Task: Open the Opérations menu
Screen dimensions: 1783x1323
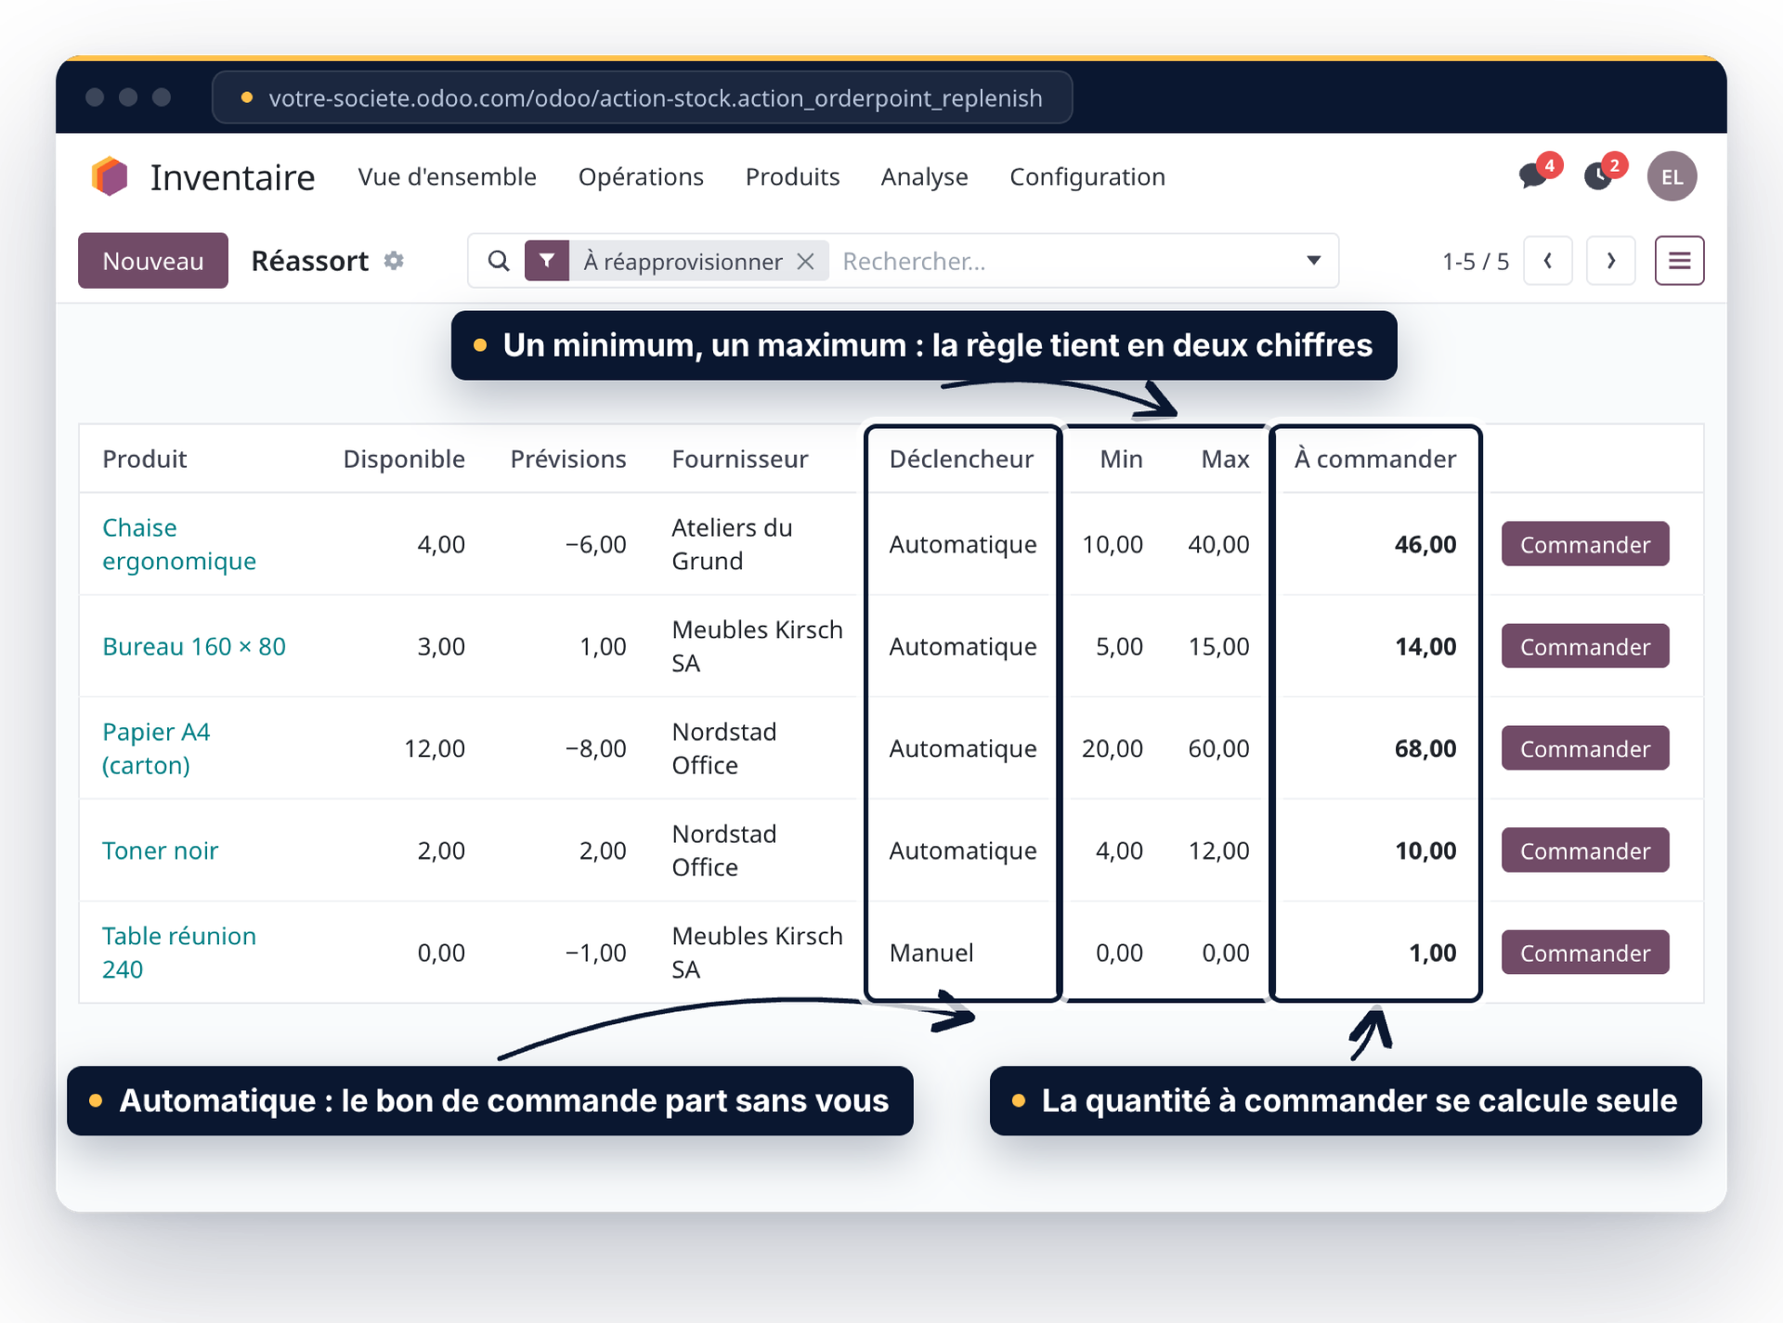Action: [641, 176]
